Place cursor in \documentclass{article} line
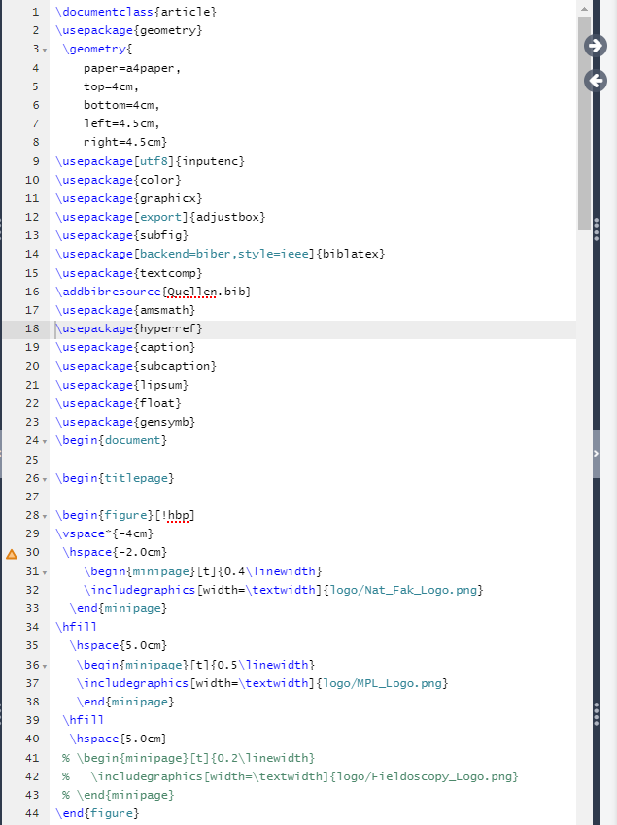 click(x=136, y=12)
